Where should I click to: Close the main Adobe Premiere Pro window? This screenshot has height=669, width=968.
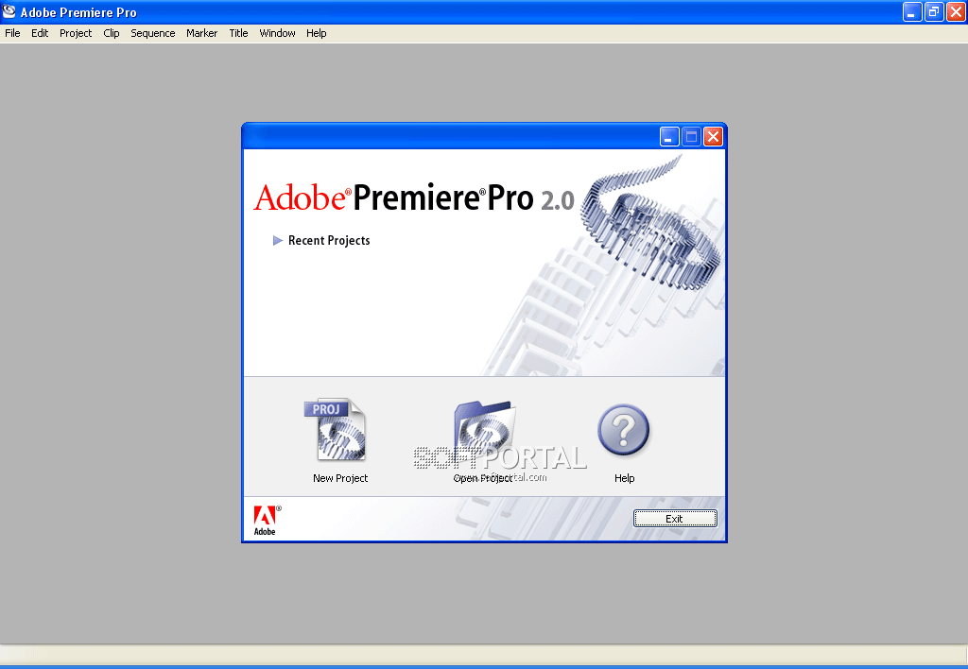point(956,11)
